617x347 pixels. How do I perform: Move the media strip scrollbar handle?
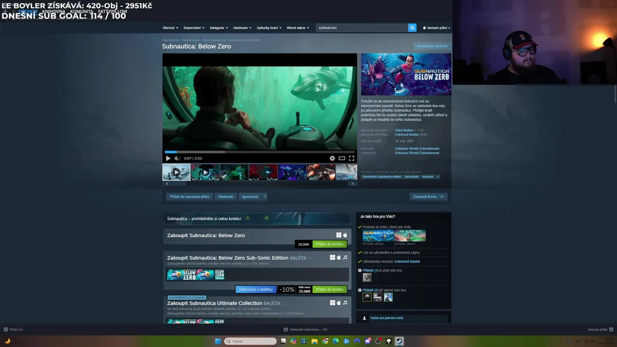click(179, 184)
